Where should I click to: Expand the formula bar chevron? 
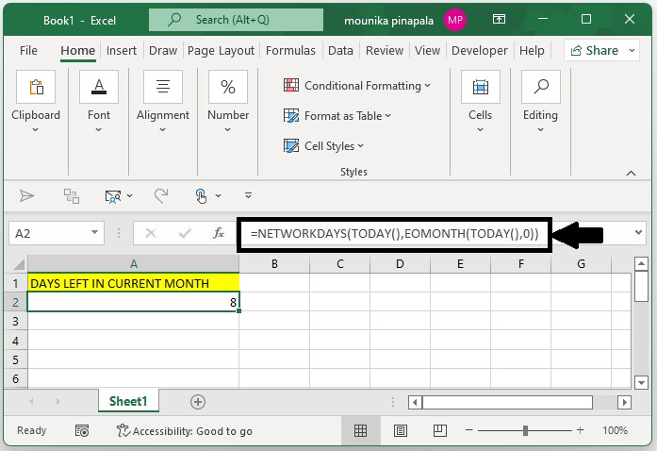[638, 232]
